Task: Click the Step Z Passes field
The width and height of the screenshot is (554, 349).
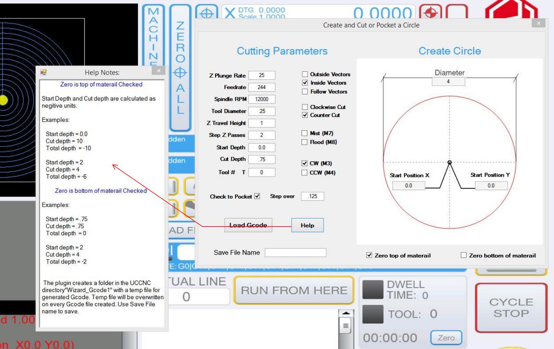Action: (x=262, y=135)
